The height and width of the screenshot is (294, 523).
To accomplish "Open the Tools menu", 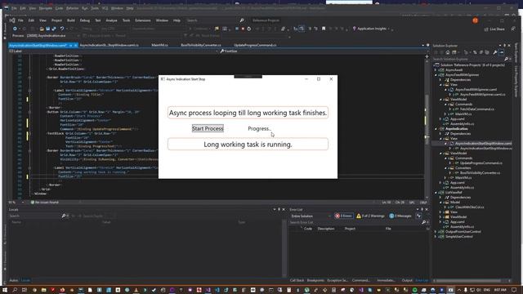I will coord(126,20).
